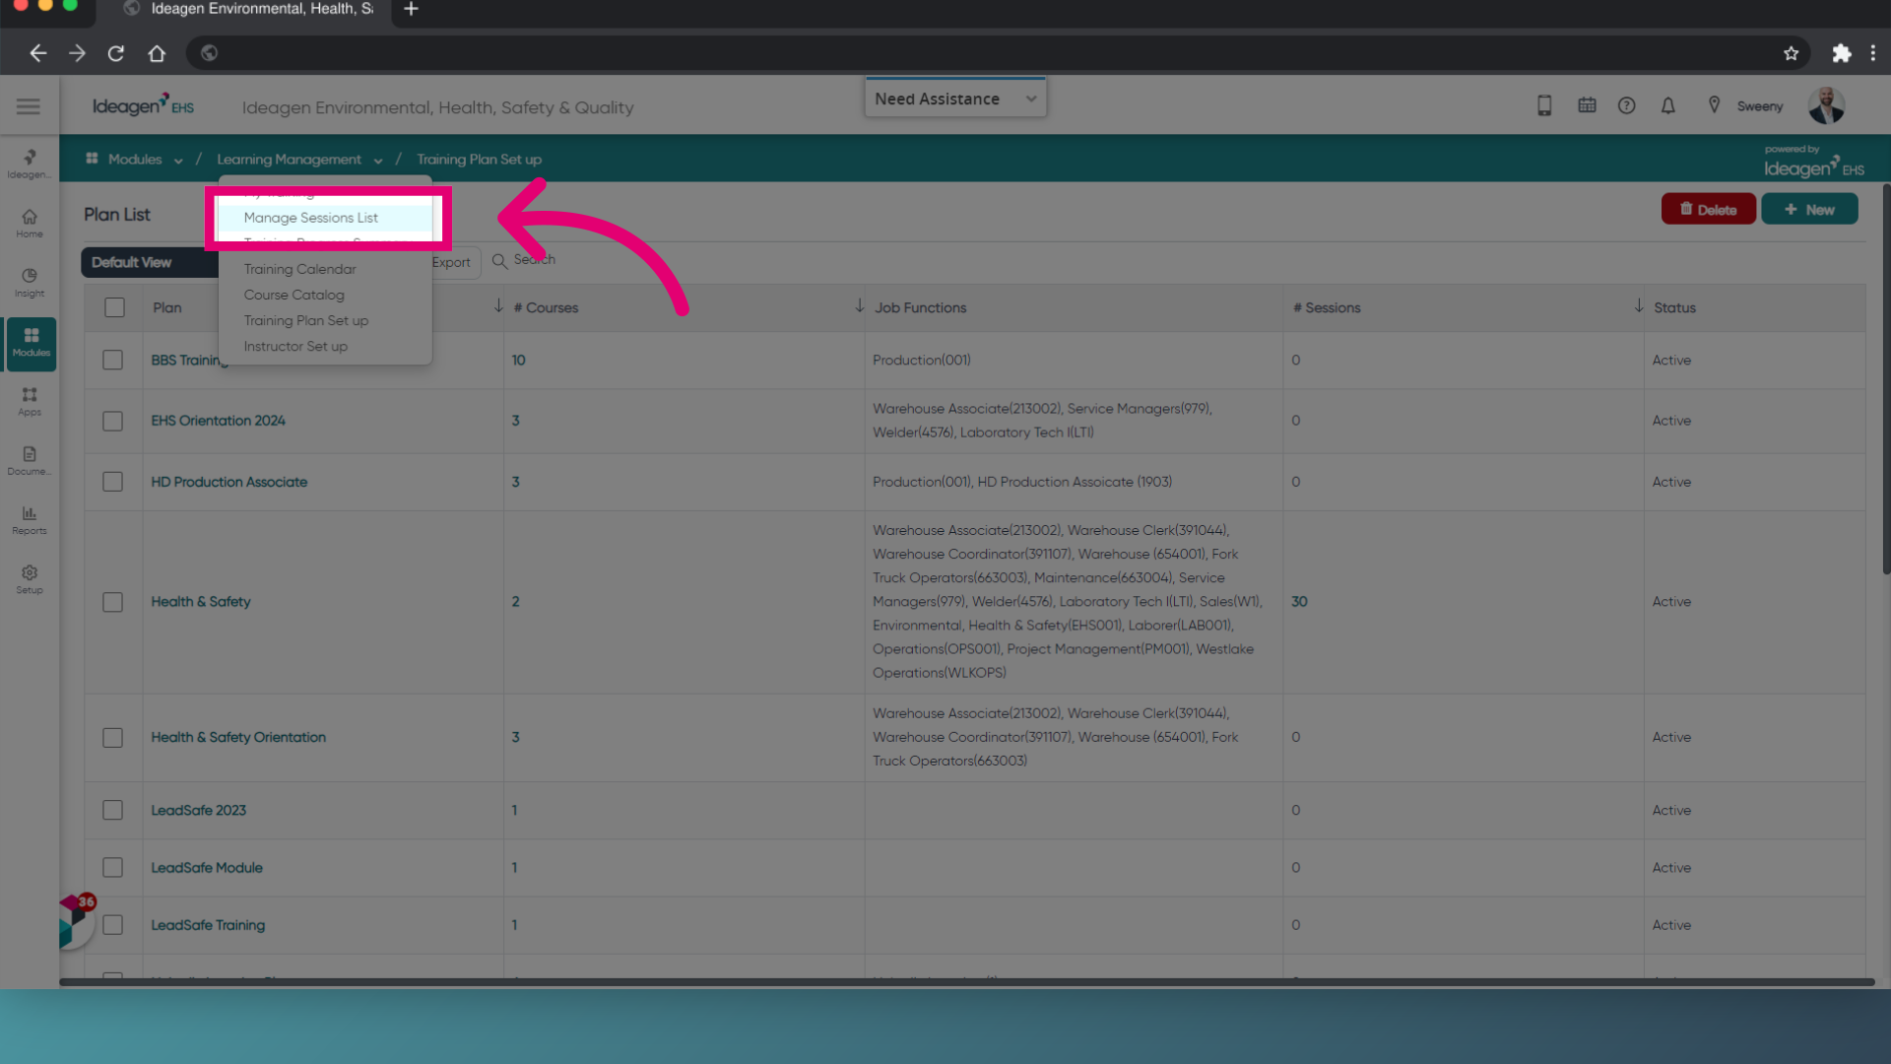
Task: Click the Ideagen EHS logo
Action: [143, 105]
